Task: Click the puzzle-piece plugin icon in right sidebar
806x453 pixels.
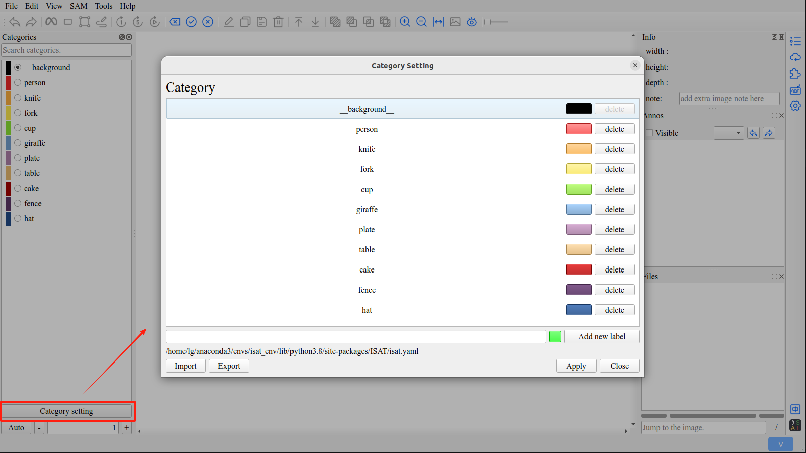Action: pos(795,73)
